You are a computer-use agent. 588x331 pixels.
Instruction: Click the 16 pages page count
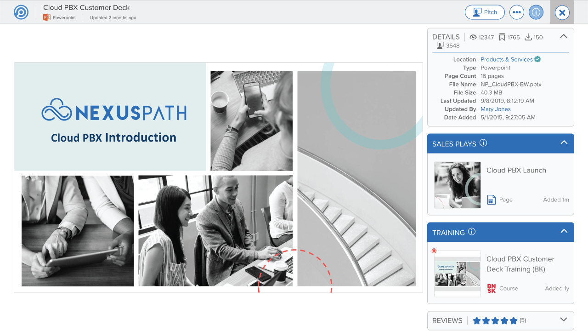coord(492,76)
